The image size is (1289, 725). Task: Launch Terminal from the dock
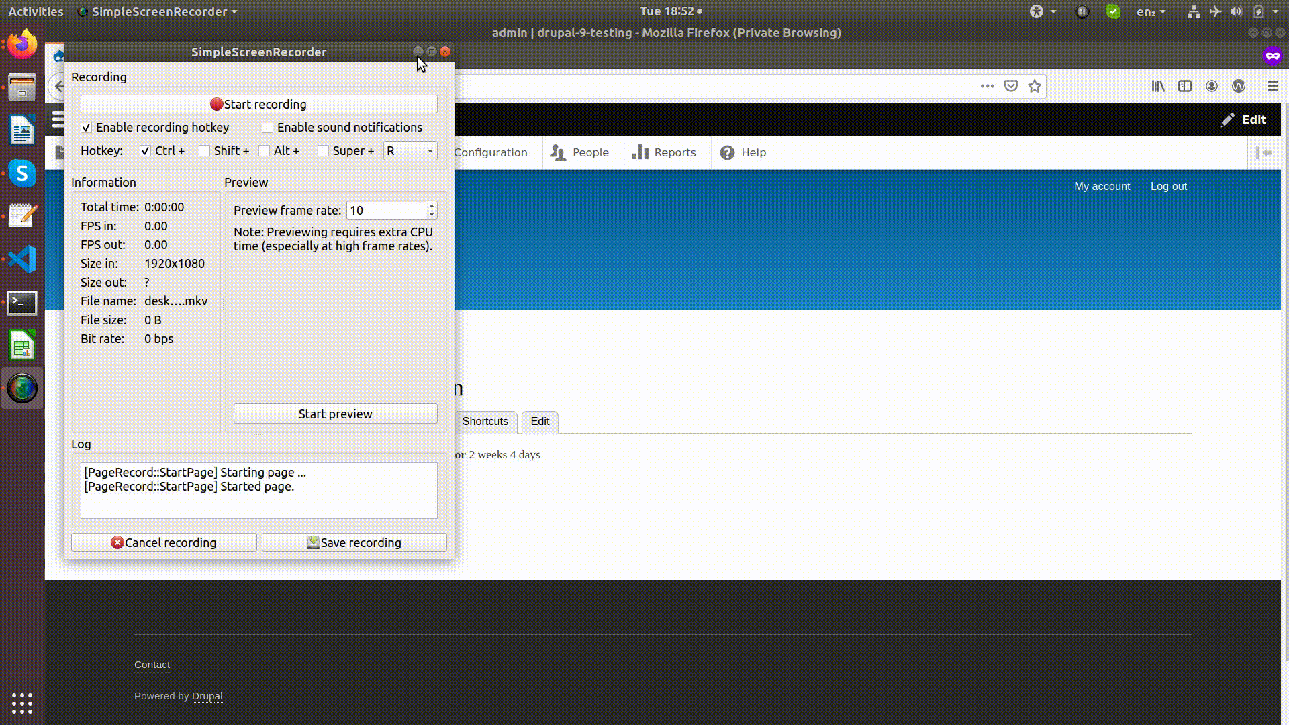pos(22,303)
